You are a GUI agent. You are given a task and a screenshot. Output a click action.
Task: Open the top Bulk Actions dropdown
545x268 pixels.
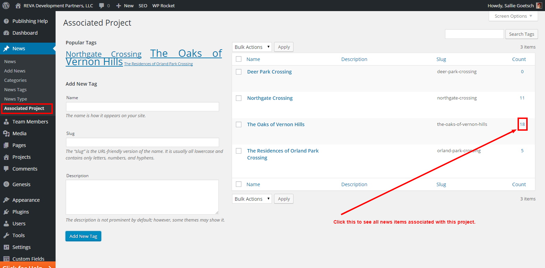coord(252,47)
